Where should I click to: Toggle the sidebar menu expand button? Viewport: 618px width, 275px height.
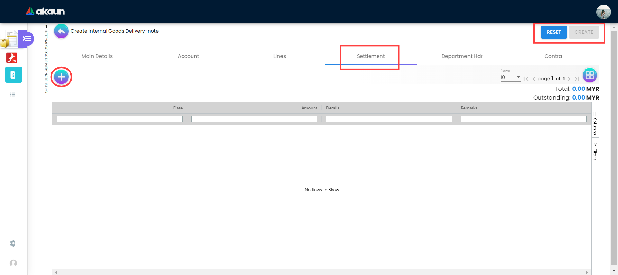coord(26,39)
